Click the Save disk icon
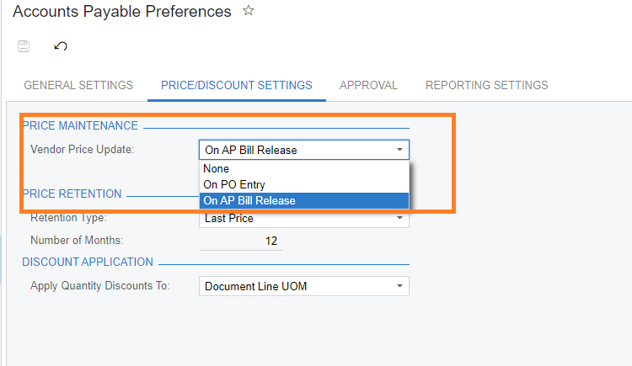 click(24, 46)
